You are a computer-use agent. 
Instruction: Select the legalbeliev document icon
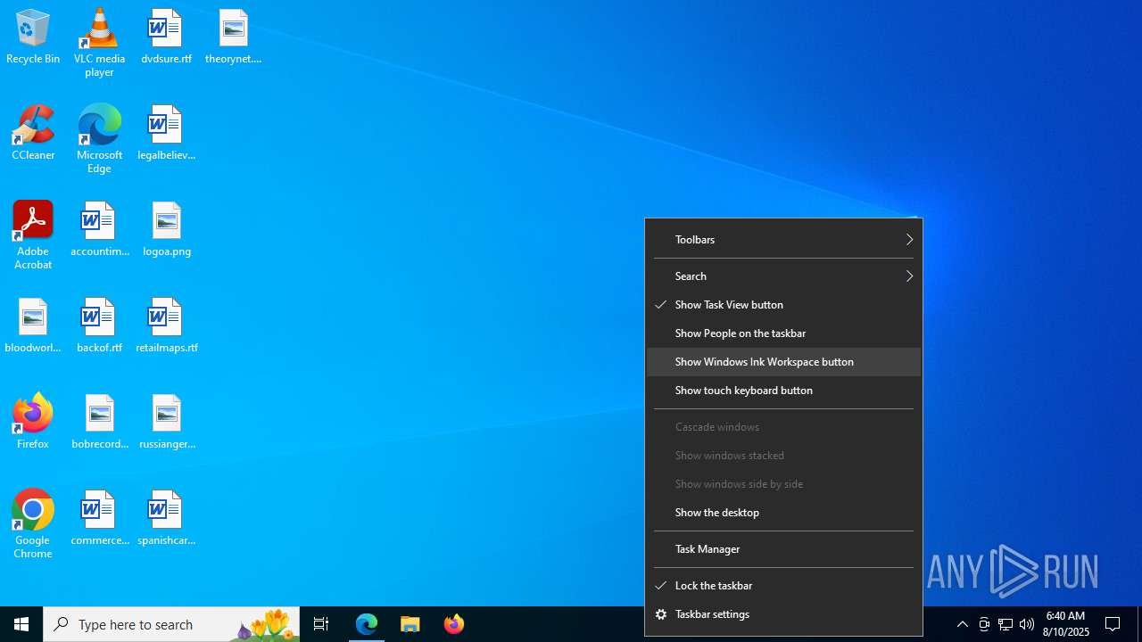166,133
